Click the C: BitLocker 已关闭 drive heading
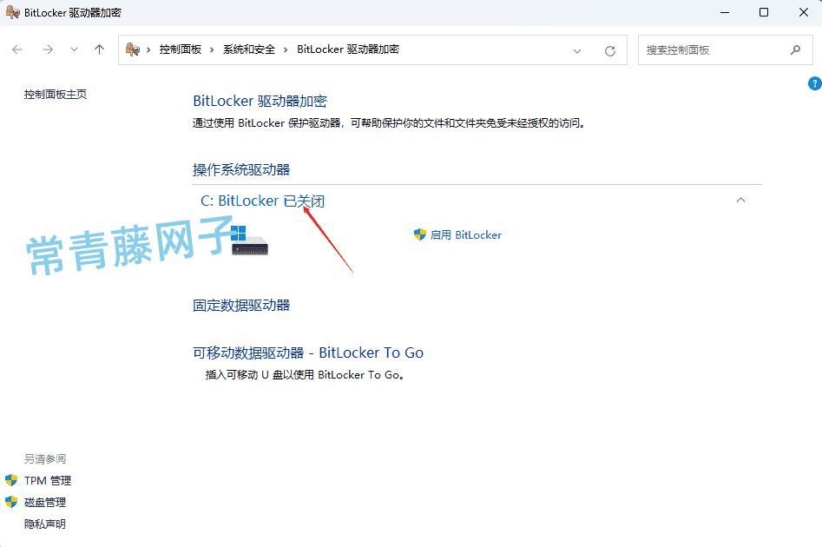822x547 pixels. (263, 201)
